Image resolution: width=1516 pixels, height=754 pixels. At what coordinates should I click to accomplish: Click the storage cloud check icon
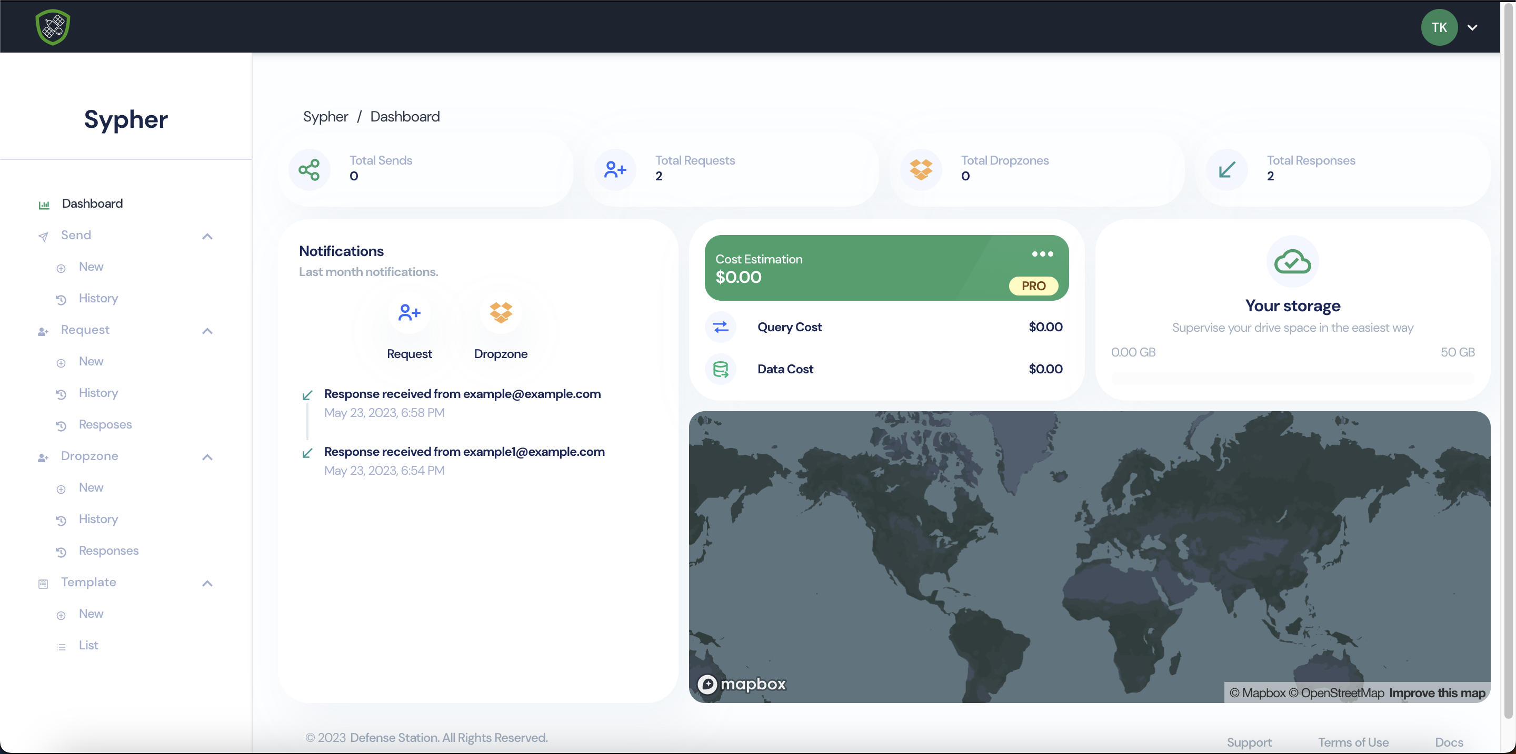tap(1292, 262)
